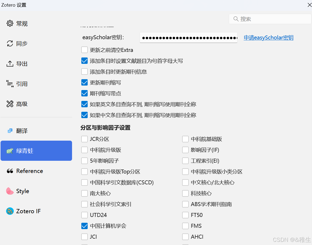Enable 添加条目时更新期刊信息 checkbox

click(84, 72)
